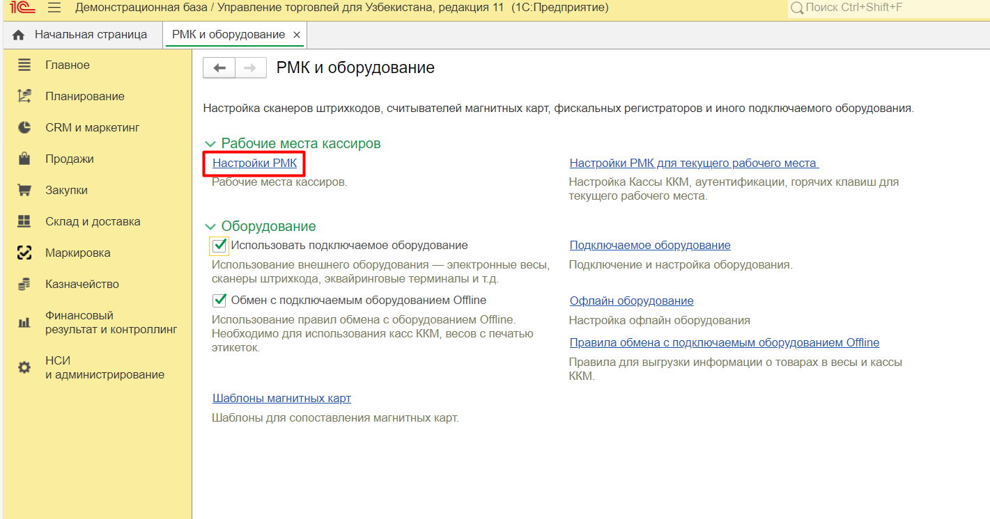Click the Главное sidebar icon
The height and width of the screenshot is (519, 990).
tap(24, 65)
